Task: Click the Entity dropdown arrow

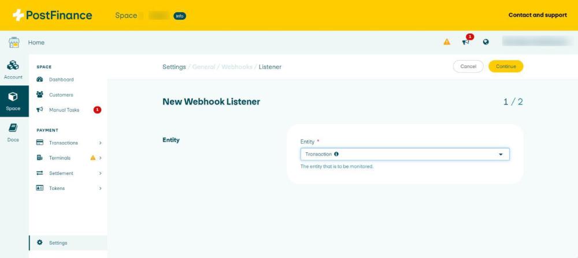Action: click(501, 155)
